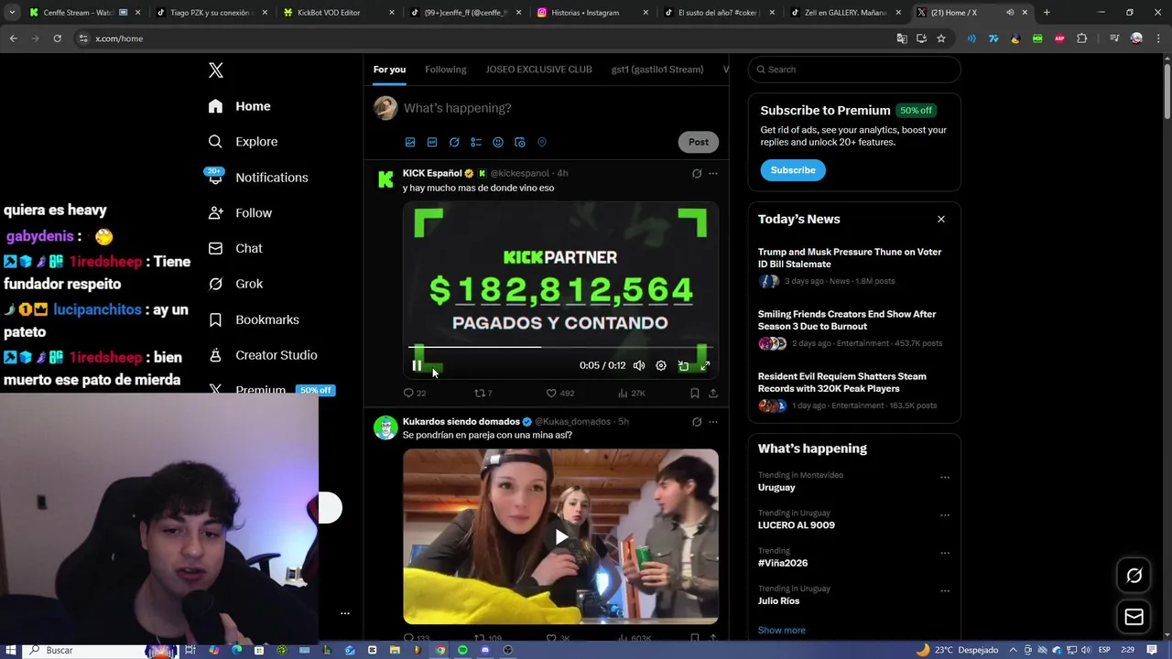This screenshot has width=1172, height=659.
Task: Click the Windows Start button
Action: [x=11, y=650]
